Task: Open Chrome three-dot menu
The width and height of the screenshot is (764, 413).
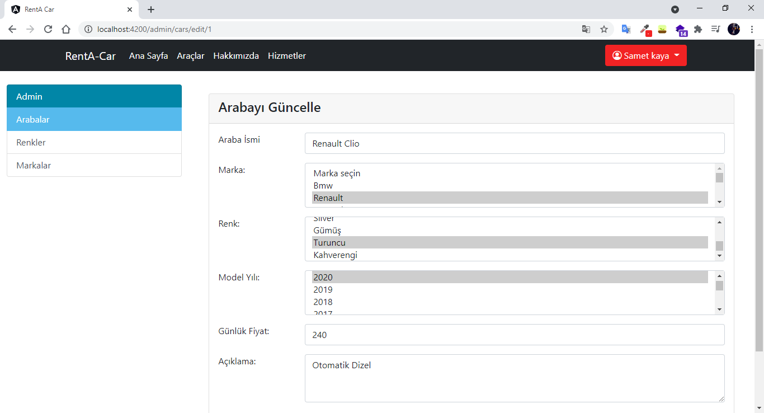Action: coord(752,29)
